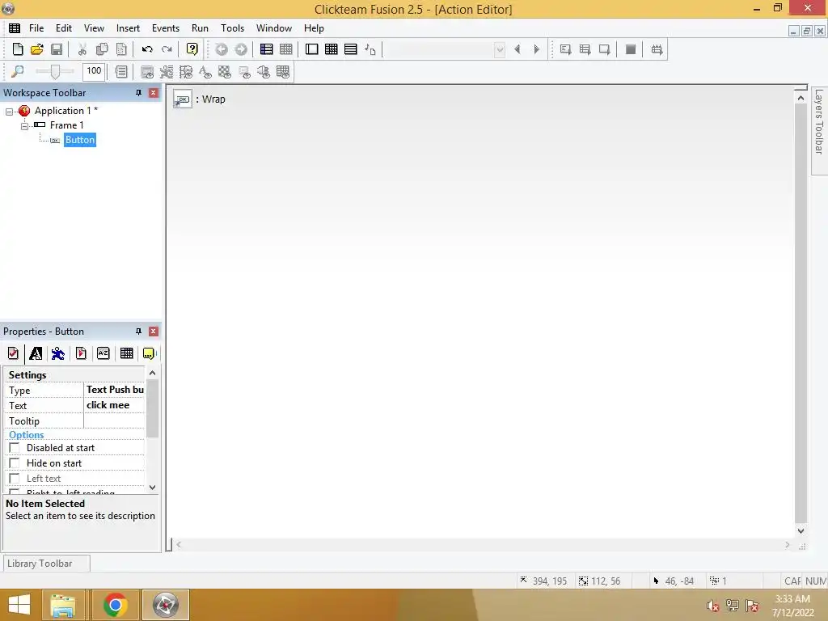Go to the previous frame arrow
The height and width of the screenshot is (621, 828).
(517, 49)
